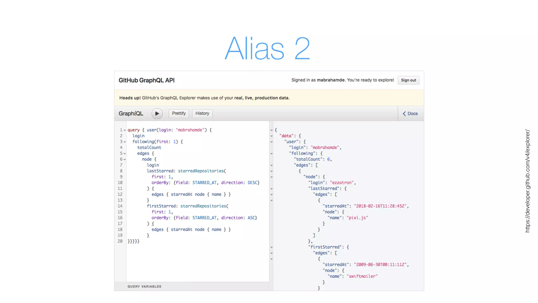Click the "ezzatron" value in results
The image size is (538, 303).
coord(342,183)
